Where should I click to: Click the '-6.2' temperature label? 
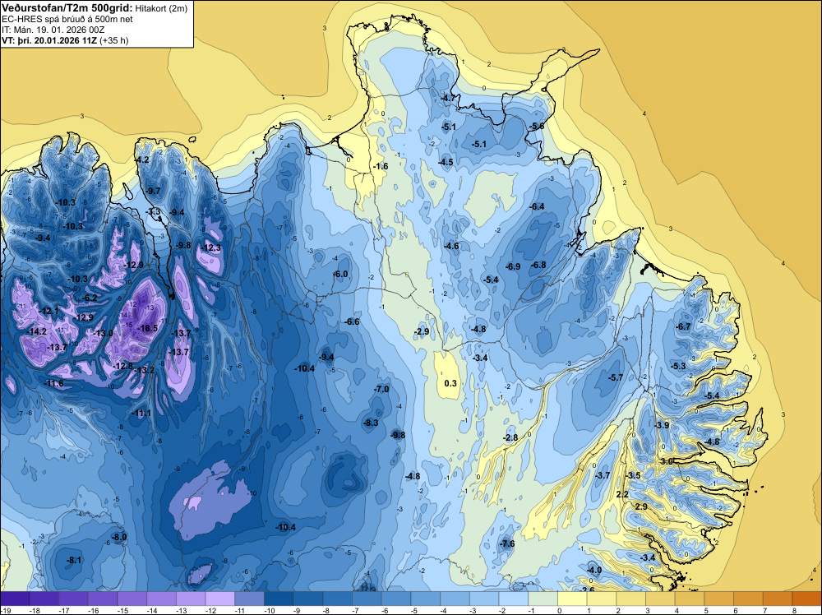(90, 298)
